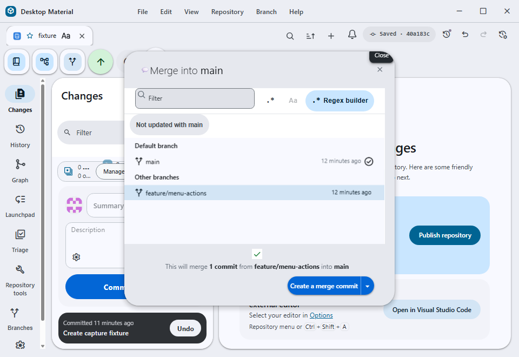519x357 pixels.
Task: Click the branch tree toolbar button
Action: (x=44, y=62)
